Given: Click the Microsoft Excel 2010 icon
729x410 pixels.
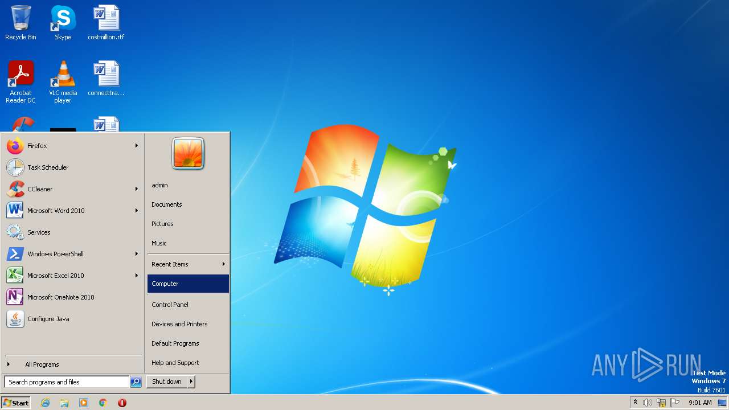Looking at the screenshot, I should (x=15, y=276).
